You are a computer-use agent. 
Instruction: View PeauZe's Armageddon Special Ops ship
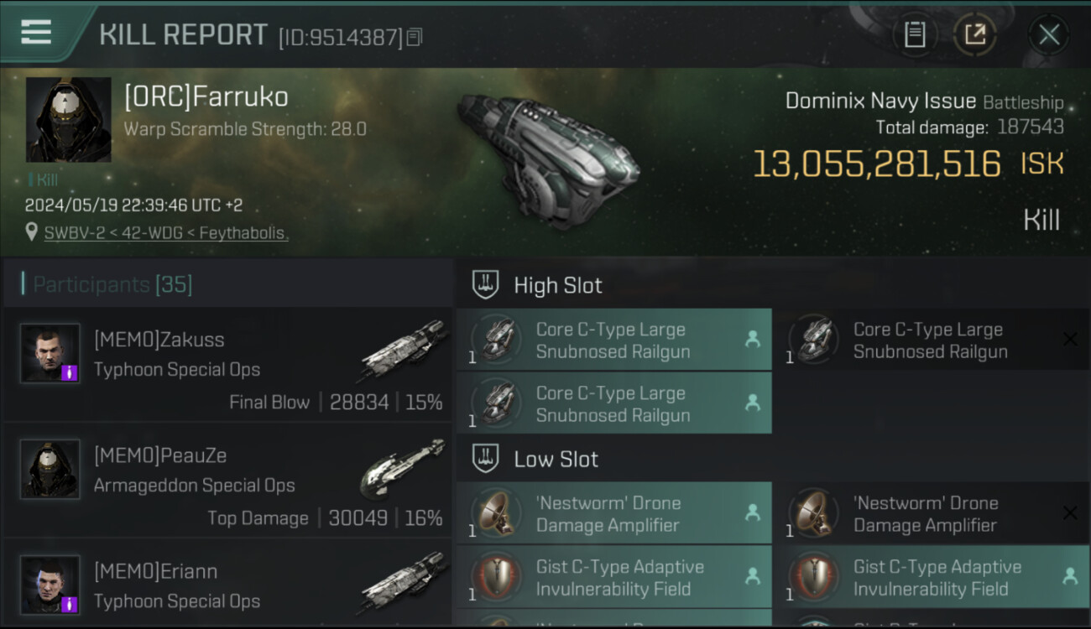coord(403,467)
